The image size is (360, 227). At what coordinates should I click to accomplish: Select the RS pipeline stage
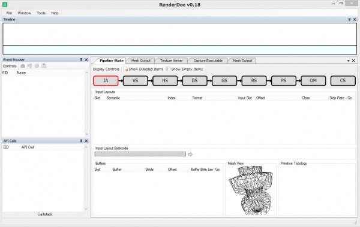[x=254, y=81]
